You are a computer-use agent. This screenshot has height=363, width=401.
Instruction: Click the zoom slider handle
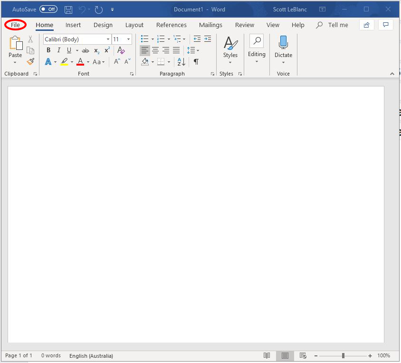(343, 355)
